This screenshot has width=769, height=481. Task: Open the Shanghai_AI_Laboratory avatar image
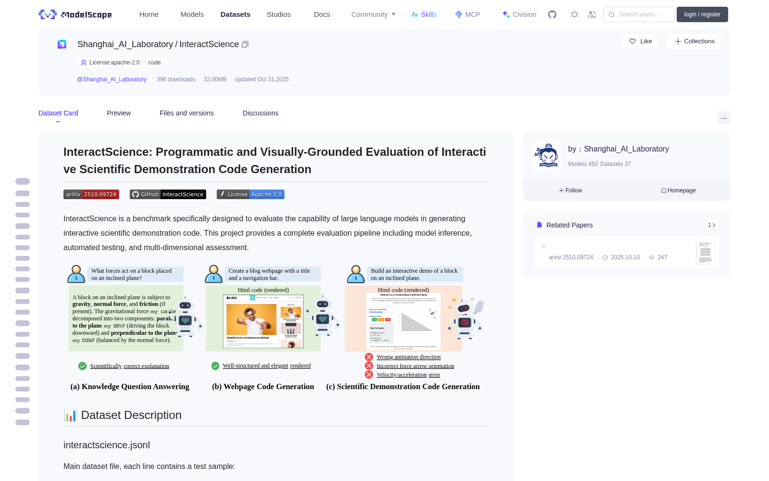[x=547, y=156]
